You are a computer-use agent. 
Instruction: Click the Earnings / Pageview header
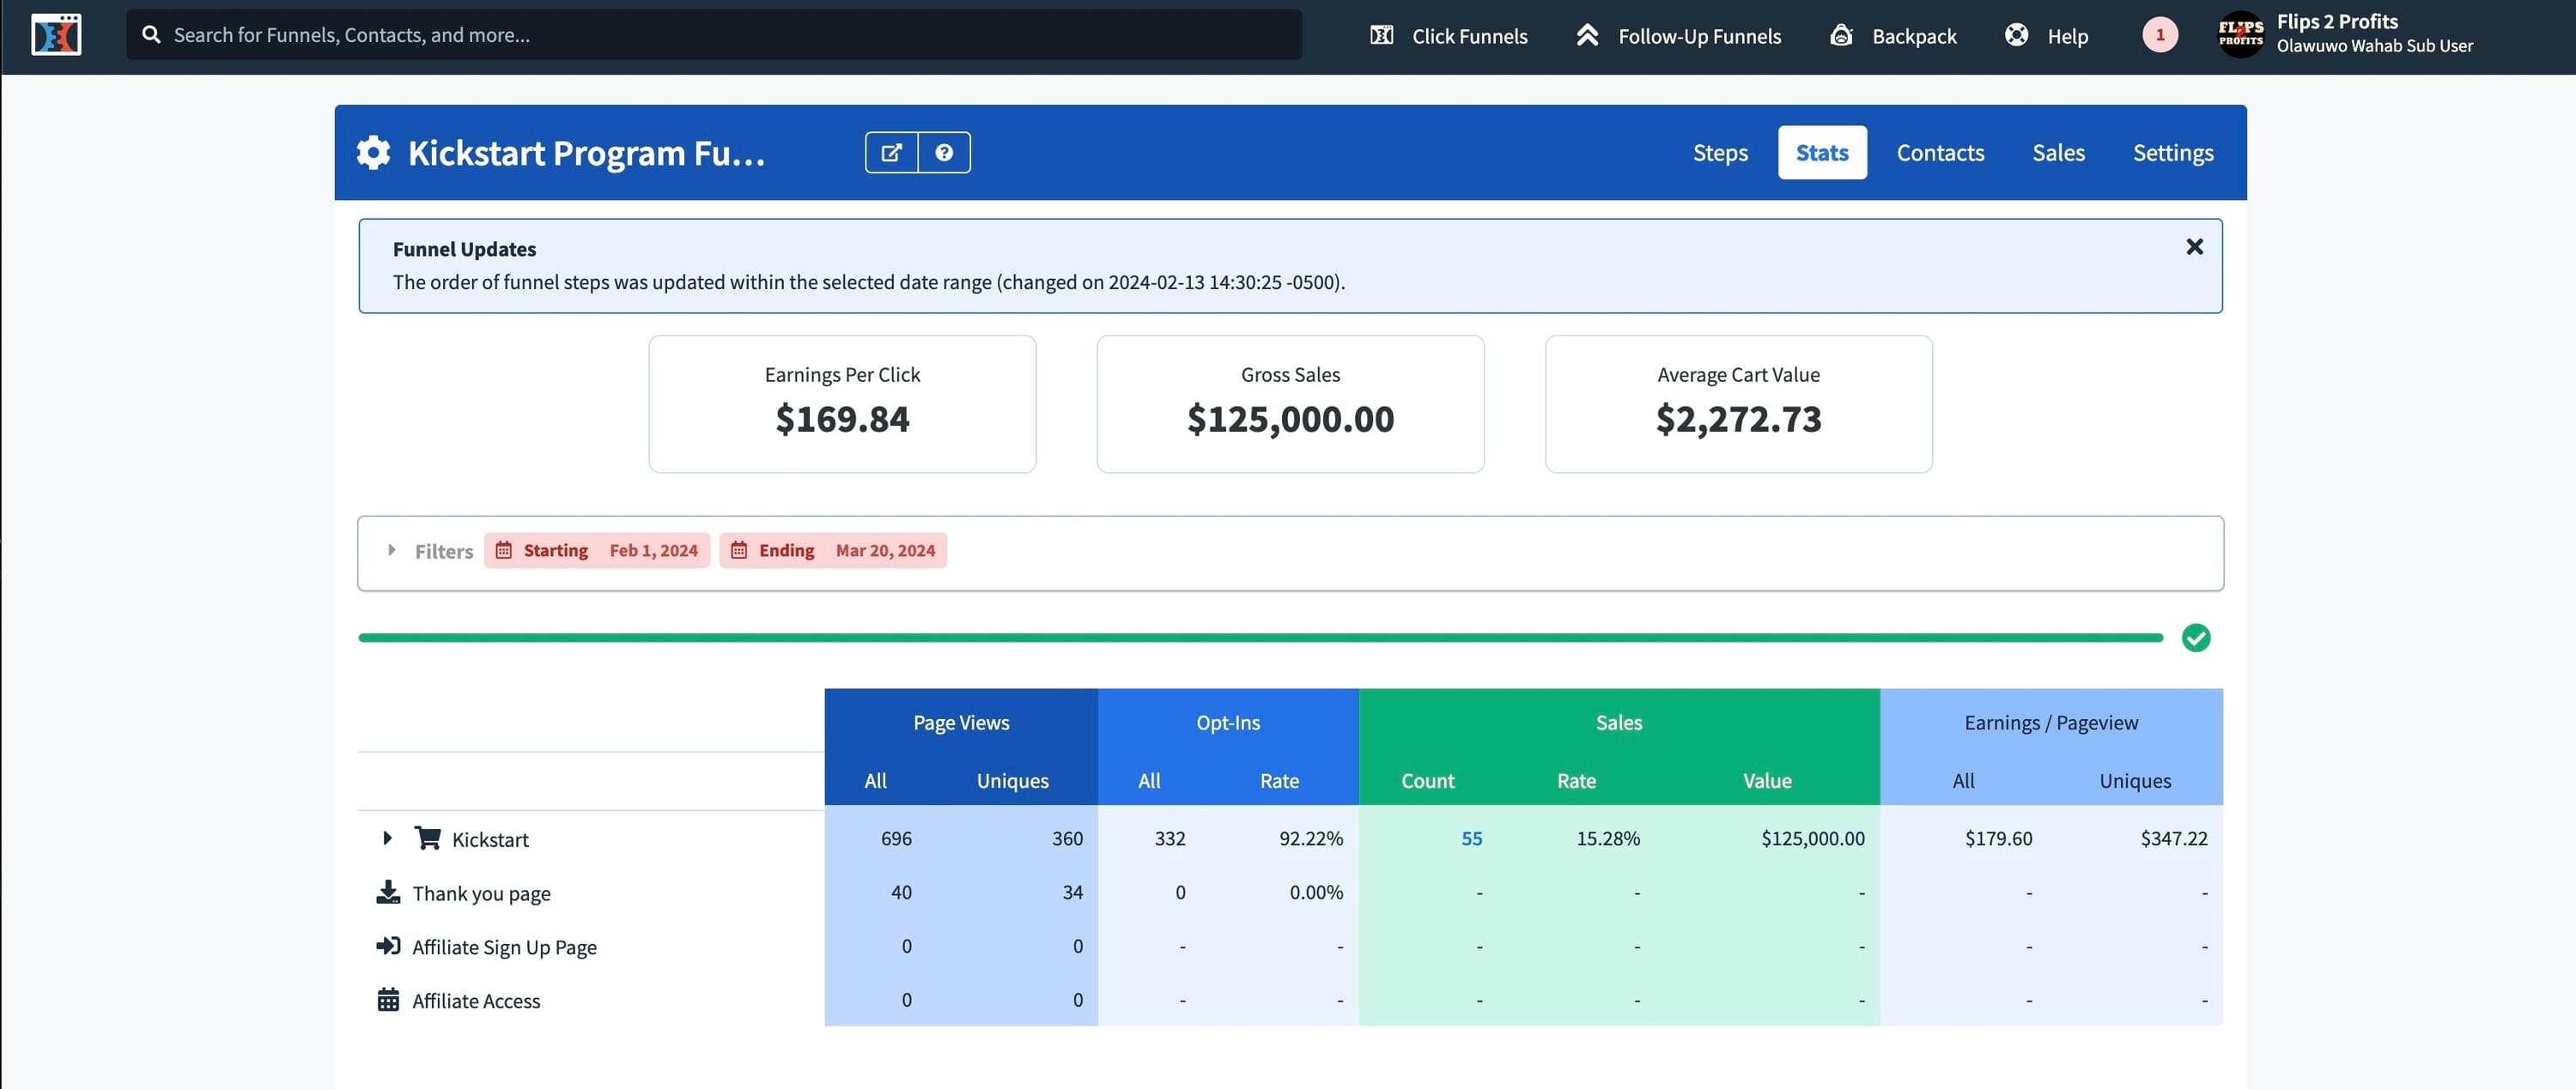click(x=2051, y=723)
